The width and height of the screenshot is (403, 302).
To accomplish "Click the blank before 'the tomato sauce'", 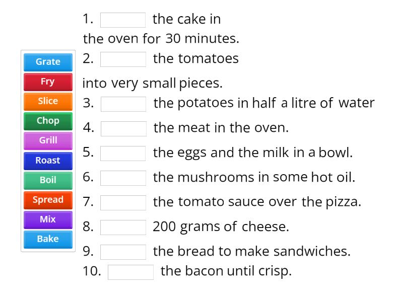I will (x=123, y=202).
